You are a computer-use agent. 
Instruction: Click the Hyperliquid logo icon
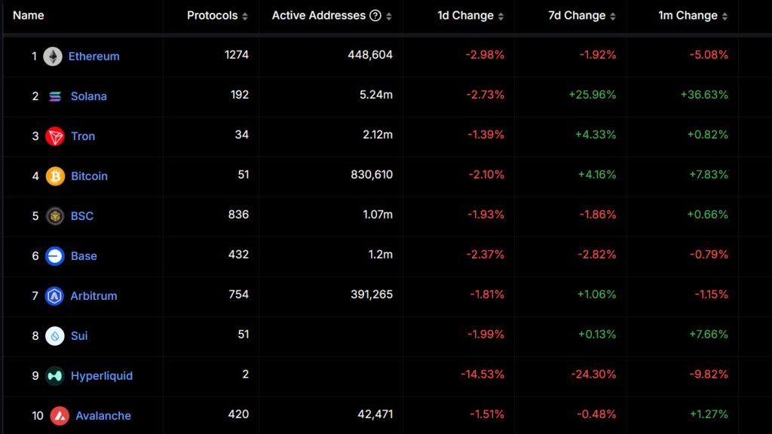[55, 376]
